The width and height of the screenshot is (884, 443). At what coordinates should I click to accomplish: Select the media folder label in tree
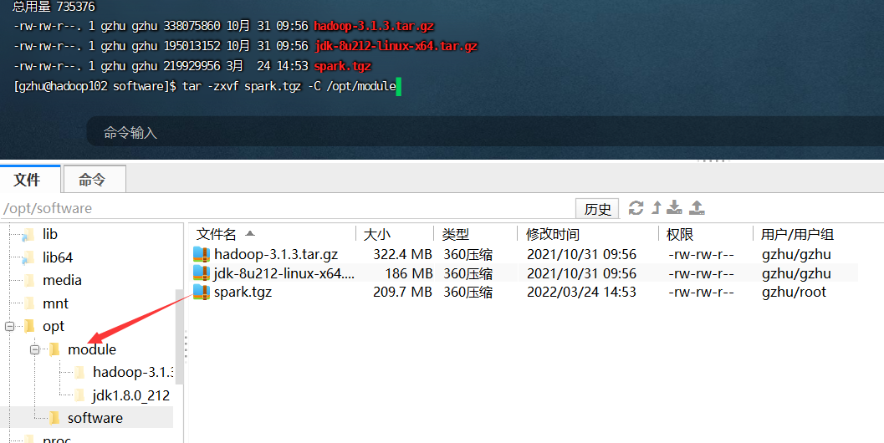[62, 280]
